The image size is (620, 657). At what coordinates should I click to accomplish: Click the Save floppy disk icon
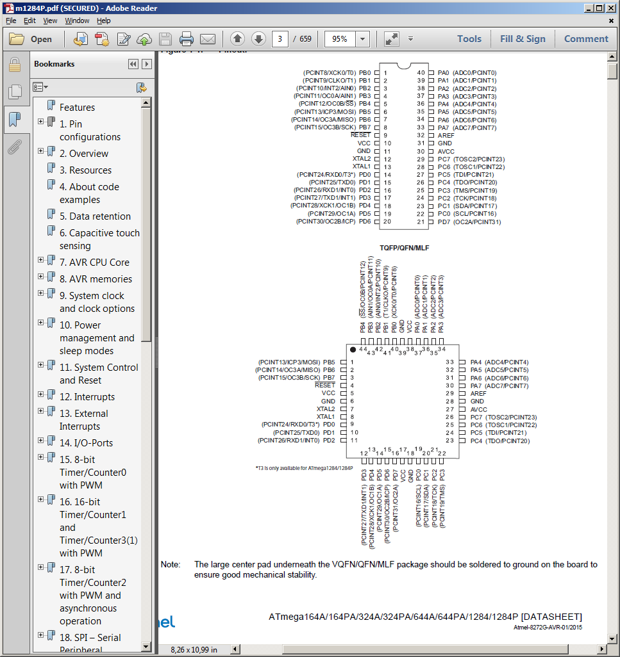pos(165,39)
